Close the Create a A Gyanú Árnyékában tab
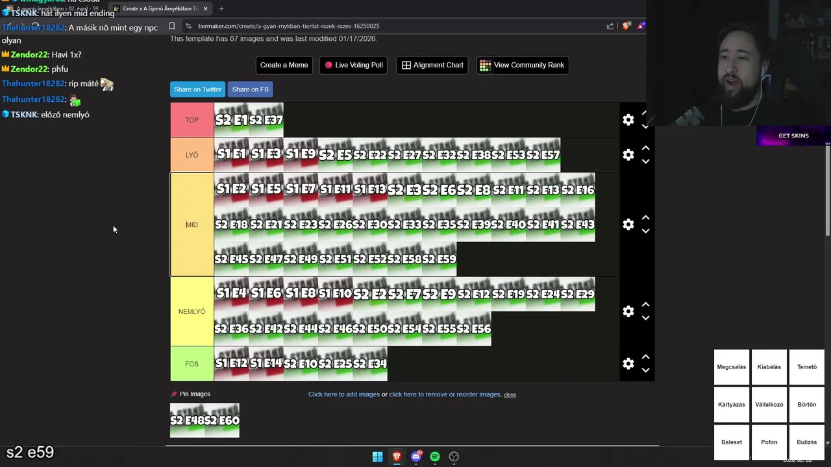Viewport: 831px width, 467px height. point(206,8)
